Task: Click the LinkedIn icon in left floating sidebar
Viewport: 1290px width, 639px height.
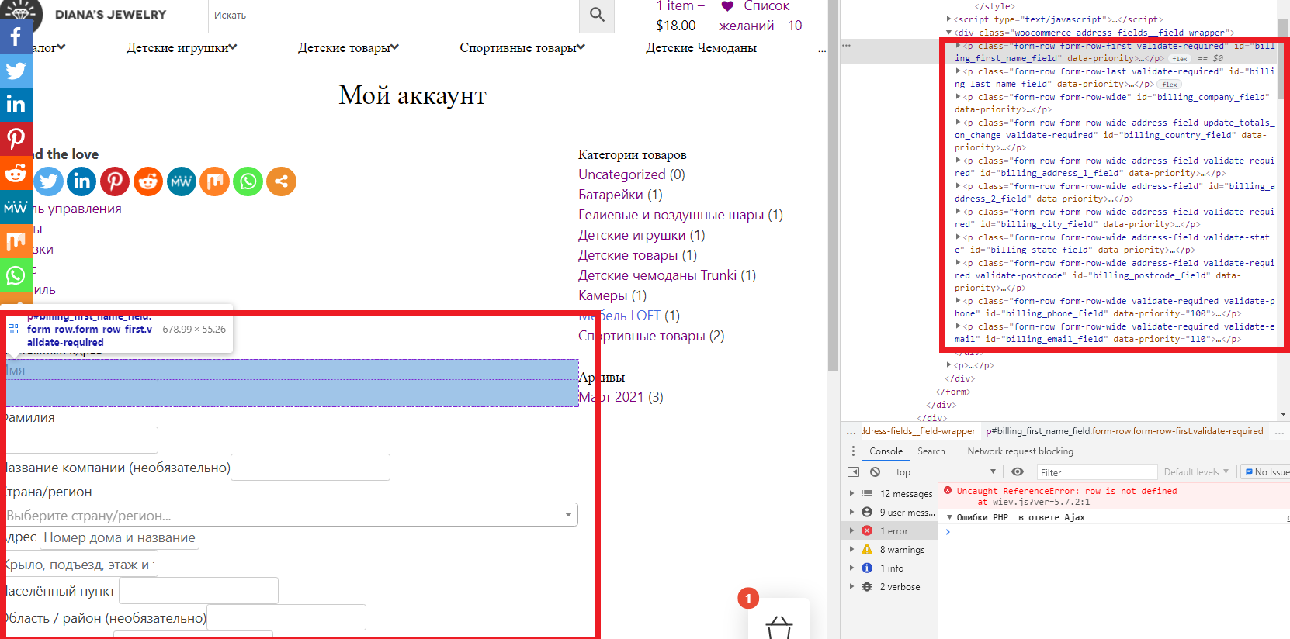Action: [x=16, y=105]
